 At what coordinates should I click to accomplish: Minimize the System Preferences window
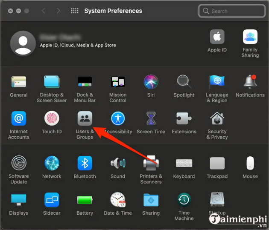[x=18, y=11]
